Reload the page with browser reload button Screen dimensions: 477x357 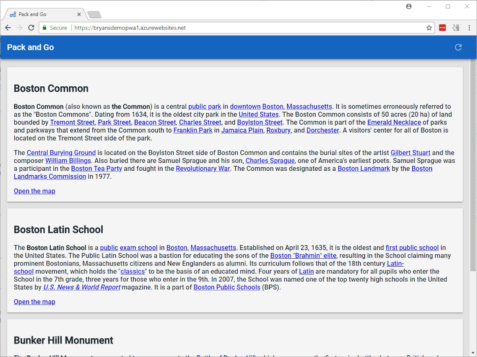(31, 28)
